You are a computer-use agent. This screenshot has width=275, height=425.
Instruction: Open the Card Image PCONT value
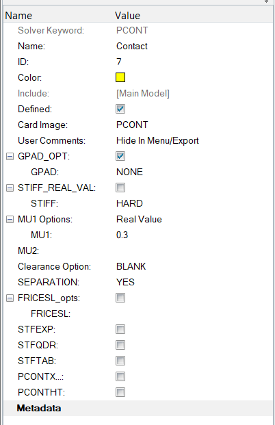pyautogui.click(x=132, y=125)
